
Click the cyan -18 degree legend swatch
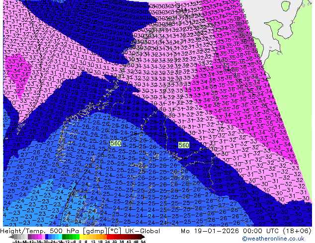(61, 237)
